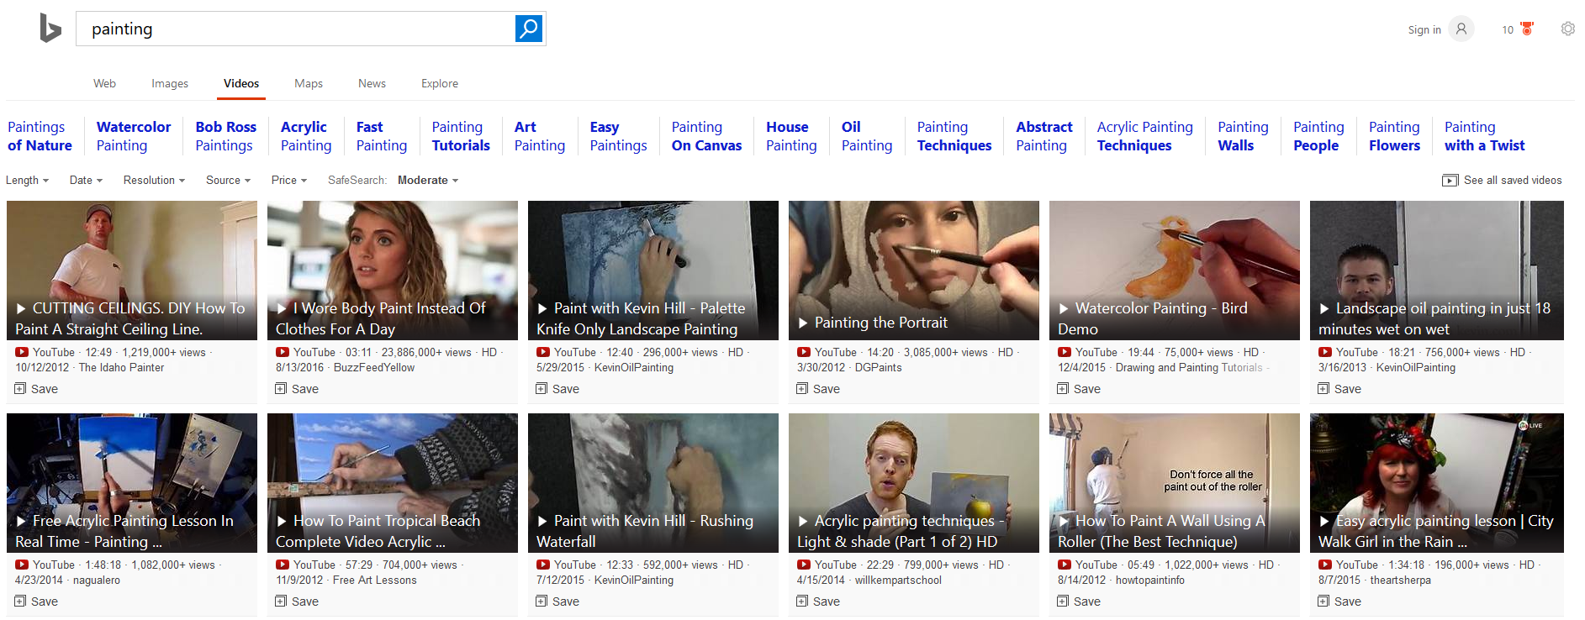
Task: Expand the Length filter dropdown
Action: click(x=27, y=181)
